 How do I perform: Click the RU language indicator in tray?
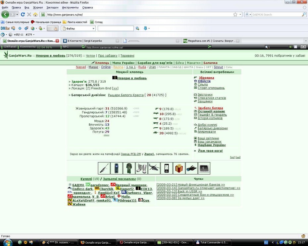pos(266,242)
